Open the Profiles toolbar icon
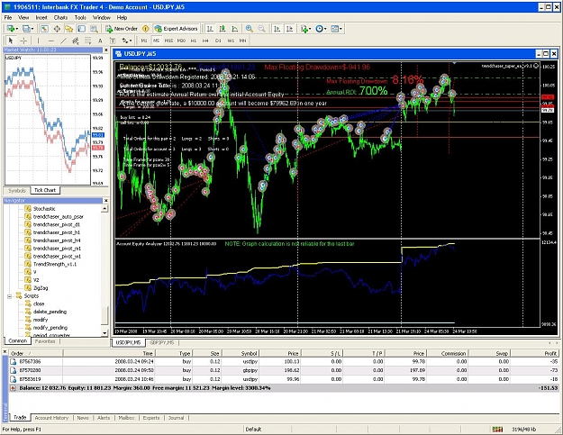Screen dimensions: 563x435 point(26,29)
